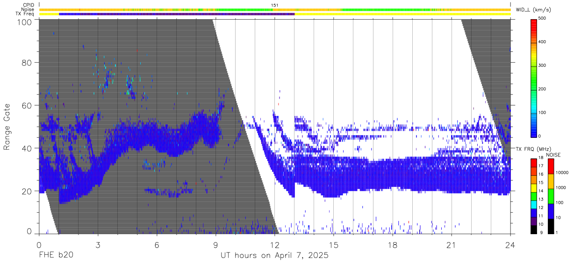Click the 300 tick on the width colorbar
This screenshot has width=574, height=265.
click(x=543, y=65)
